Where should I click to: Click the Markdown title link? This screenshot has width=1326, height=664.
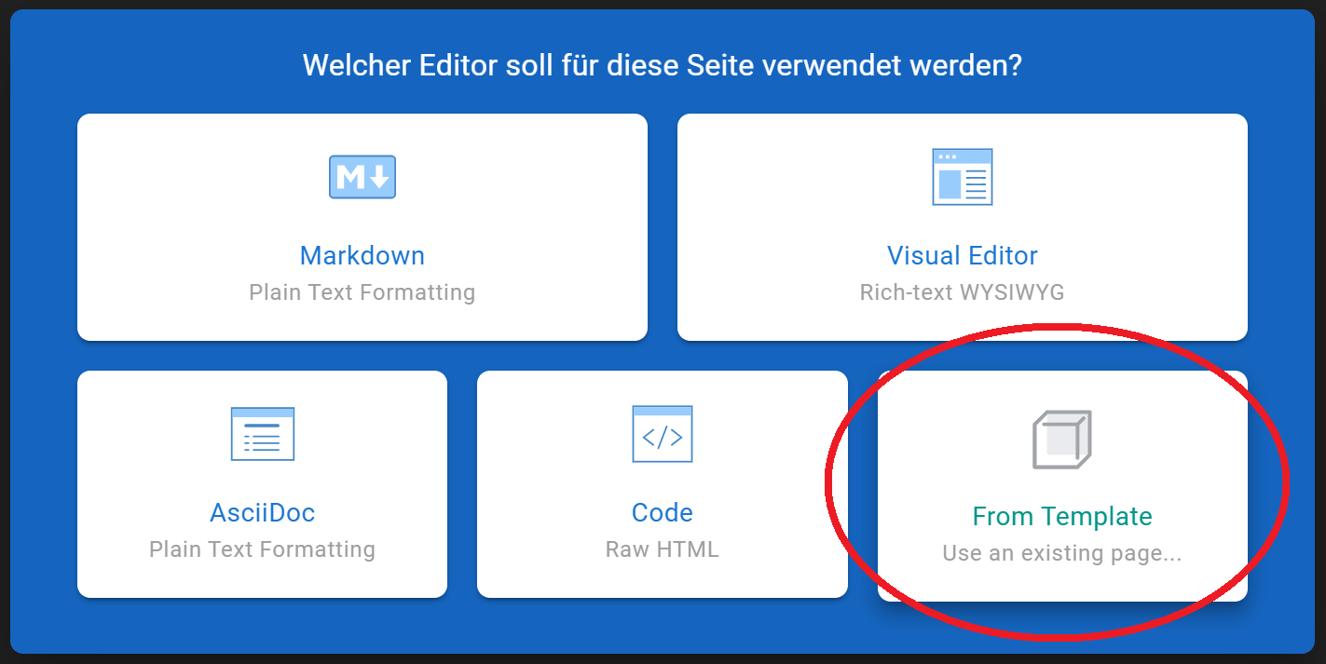pyautogui.click(x=362, y=255)
